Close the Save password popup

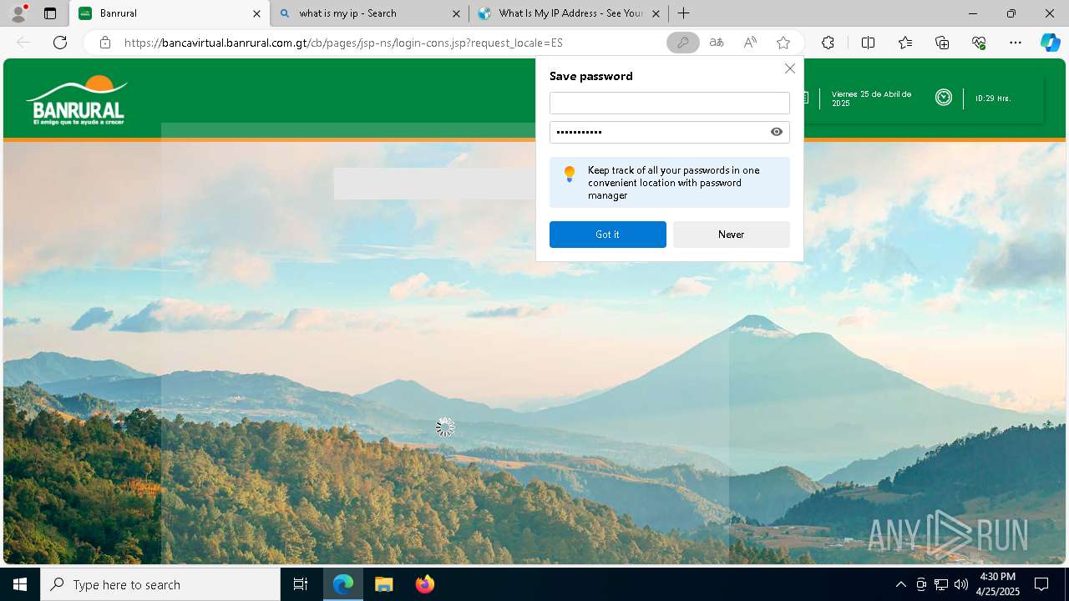tap(790, 68)
